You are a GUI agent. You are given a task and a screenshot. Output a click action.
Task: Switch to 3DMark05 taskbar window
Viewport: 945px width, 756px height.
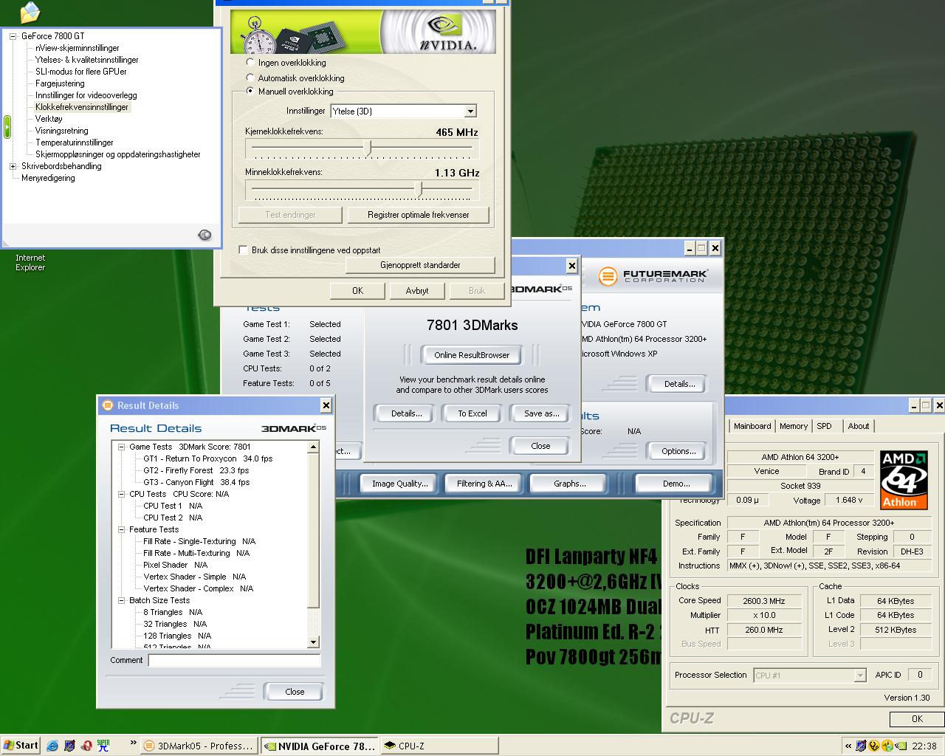click(x=199, y=746)
